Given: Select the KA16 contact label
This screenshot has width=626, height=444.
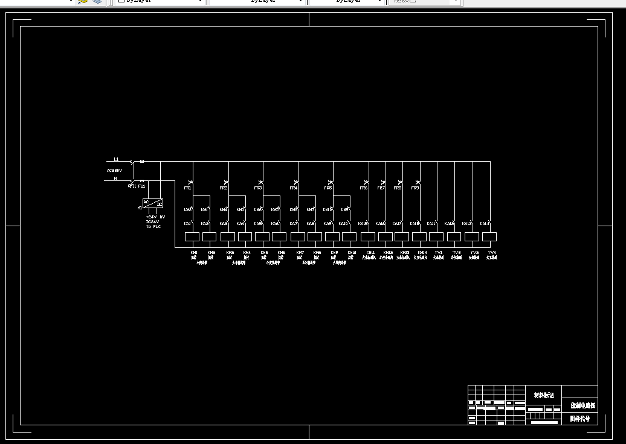Looking at the screenshot, I should [380, 224].
